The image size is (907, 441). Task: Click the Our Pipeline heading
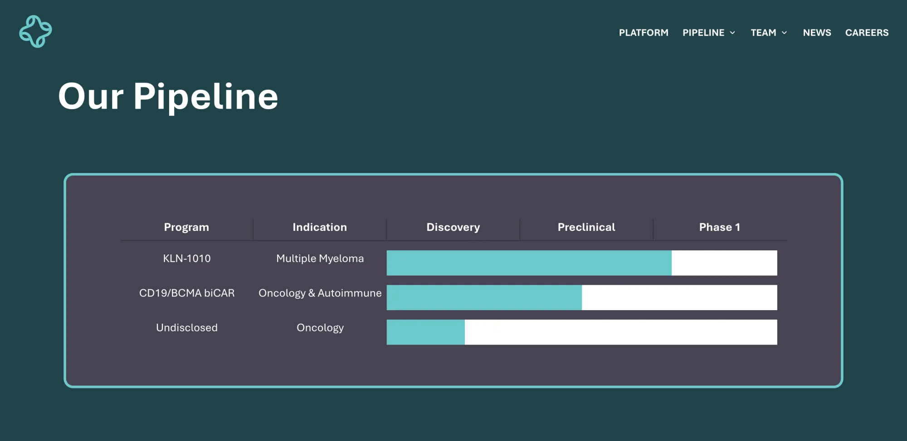point(168,96)
